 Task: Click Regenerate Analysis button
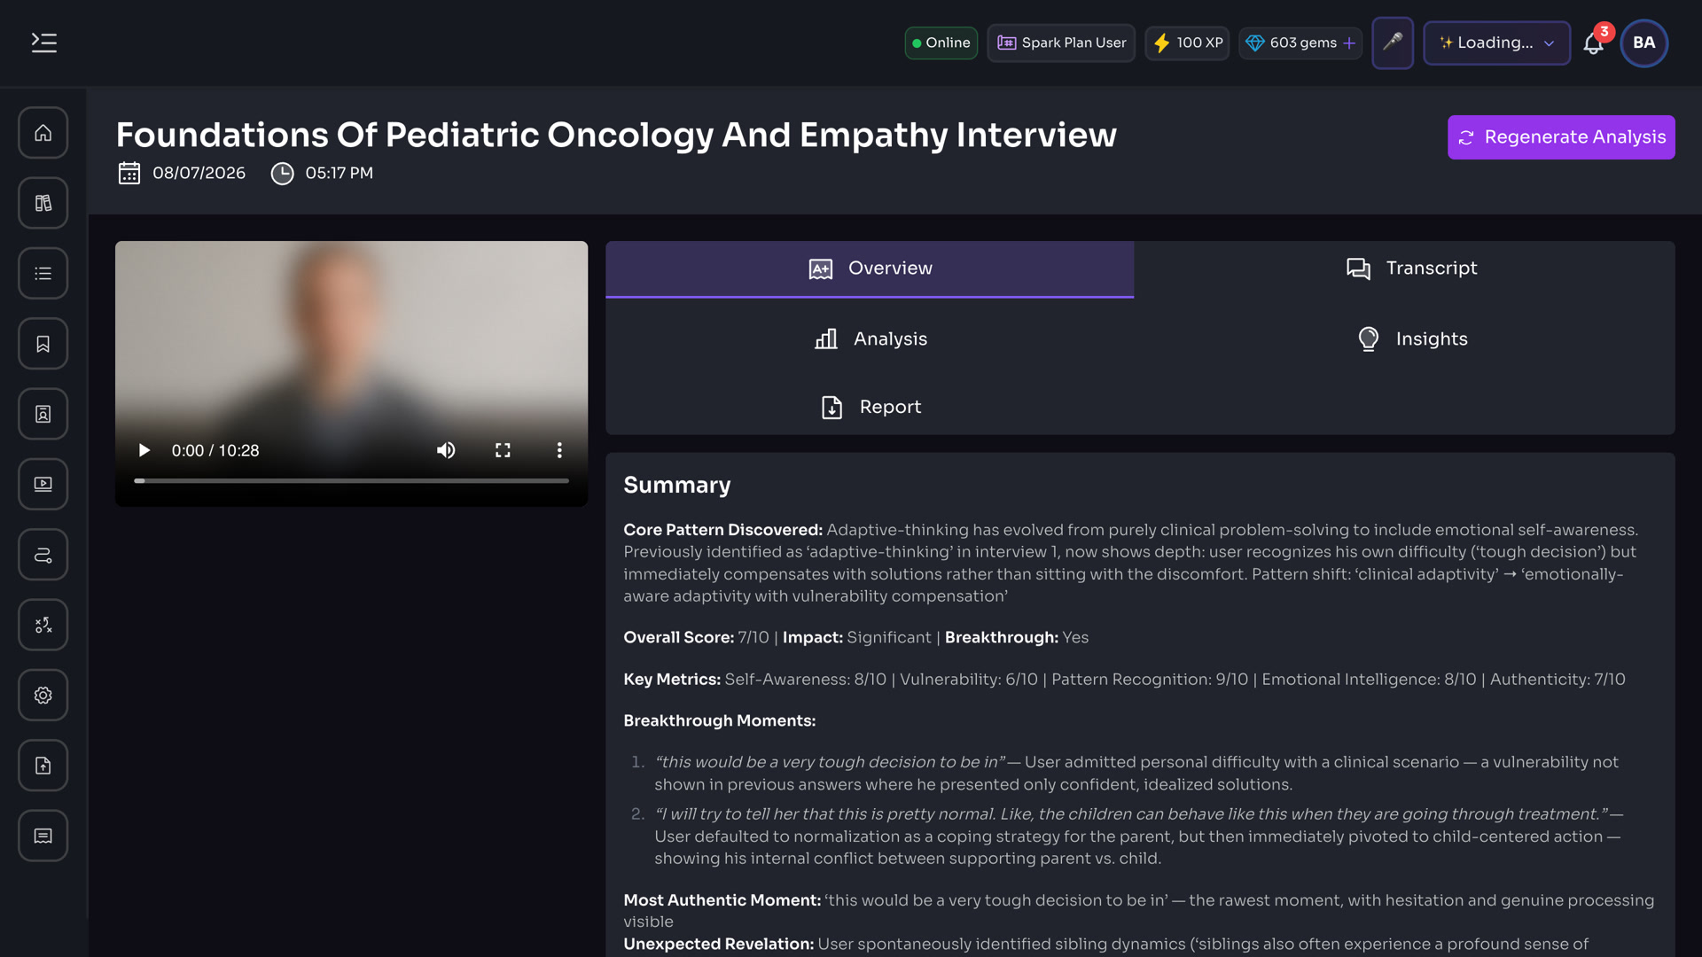tap(1561, 137)
